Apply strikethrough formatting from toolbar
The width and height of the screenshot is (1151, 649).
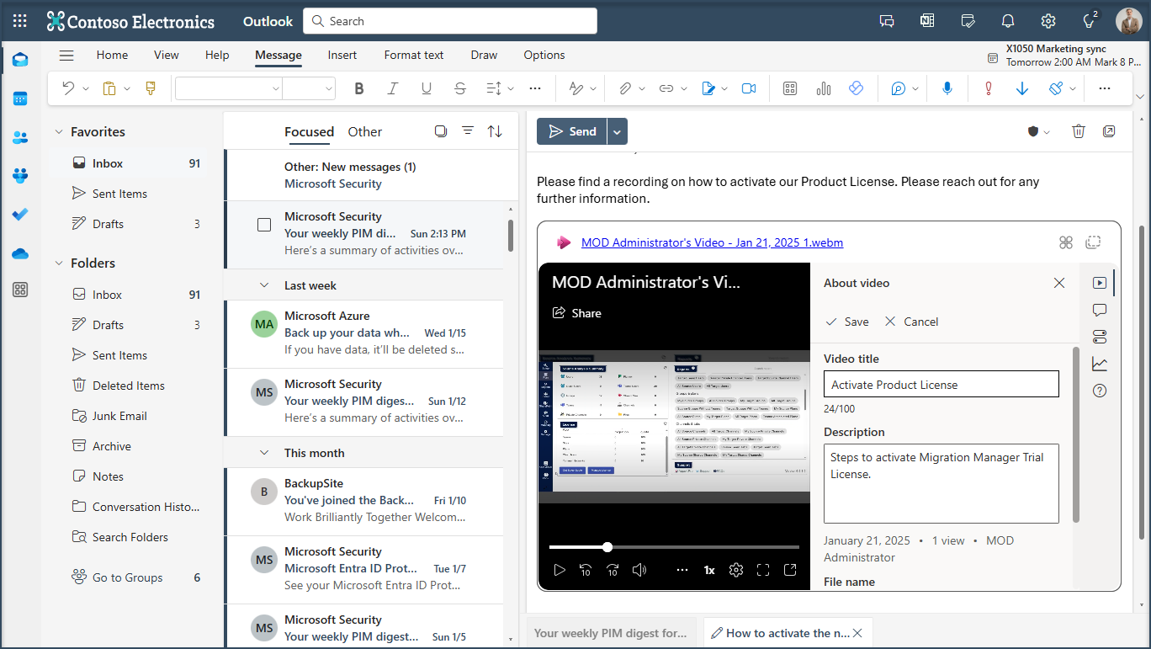pos(459,88)
